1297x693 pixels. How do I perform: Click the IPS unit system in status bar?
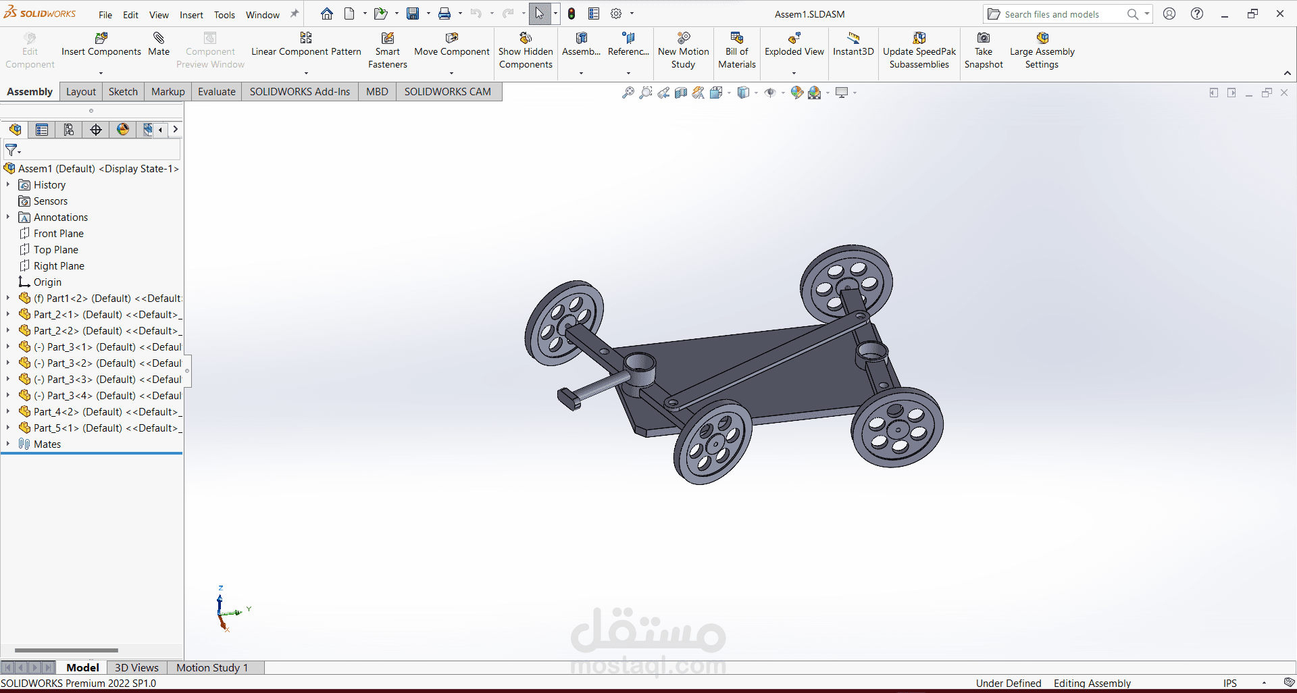pos(1229,683)
